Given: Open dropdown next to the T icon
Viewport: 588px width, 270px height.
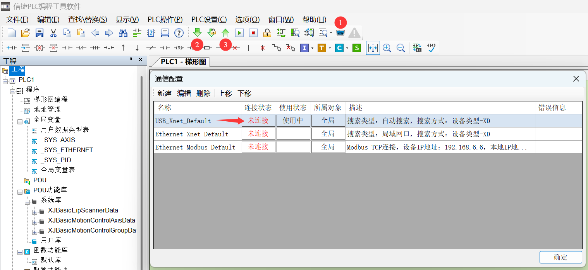Looking at the screenshot, I should click(x=330, y=48).
